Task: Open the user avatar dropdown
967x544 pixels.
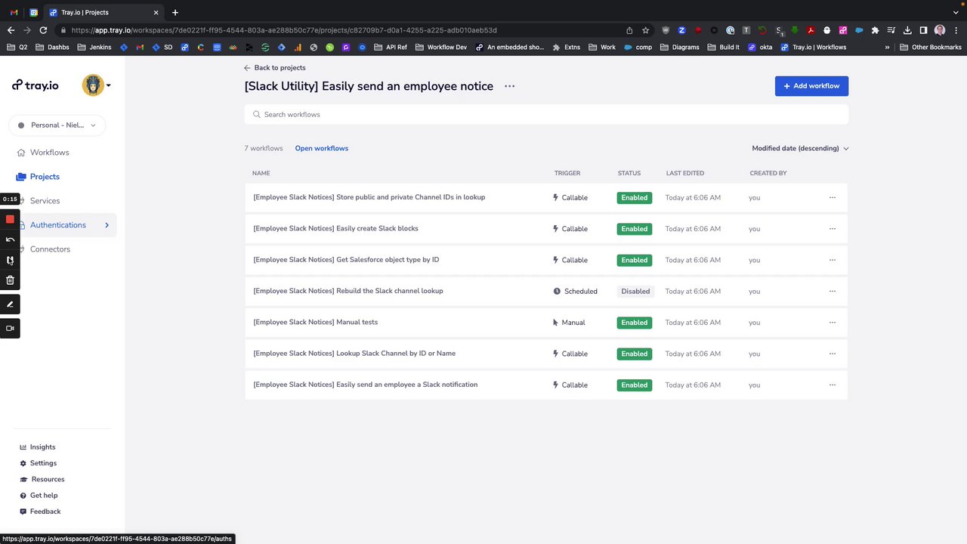Action: coord(96,85)
